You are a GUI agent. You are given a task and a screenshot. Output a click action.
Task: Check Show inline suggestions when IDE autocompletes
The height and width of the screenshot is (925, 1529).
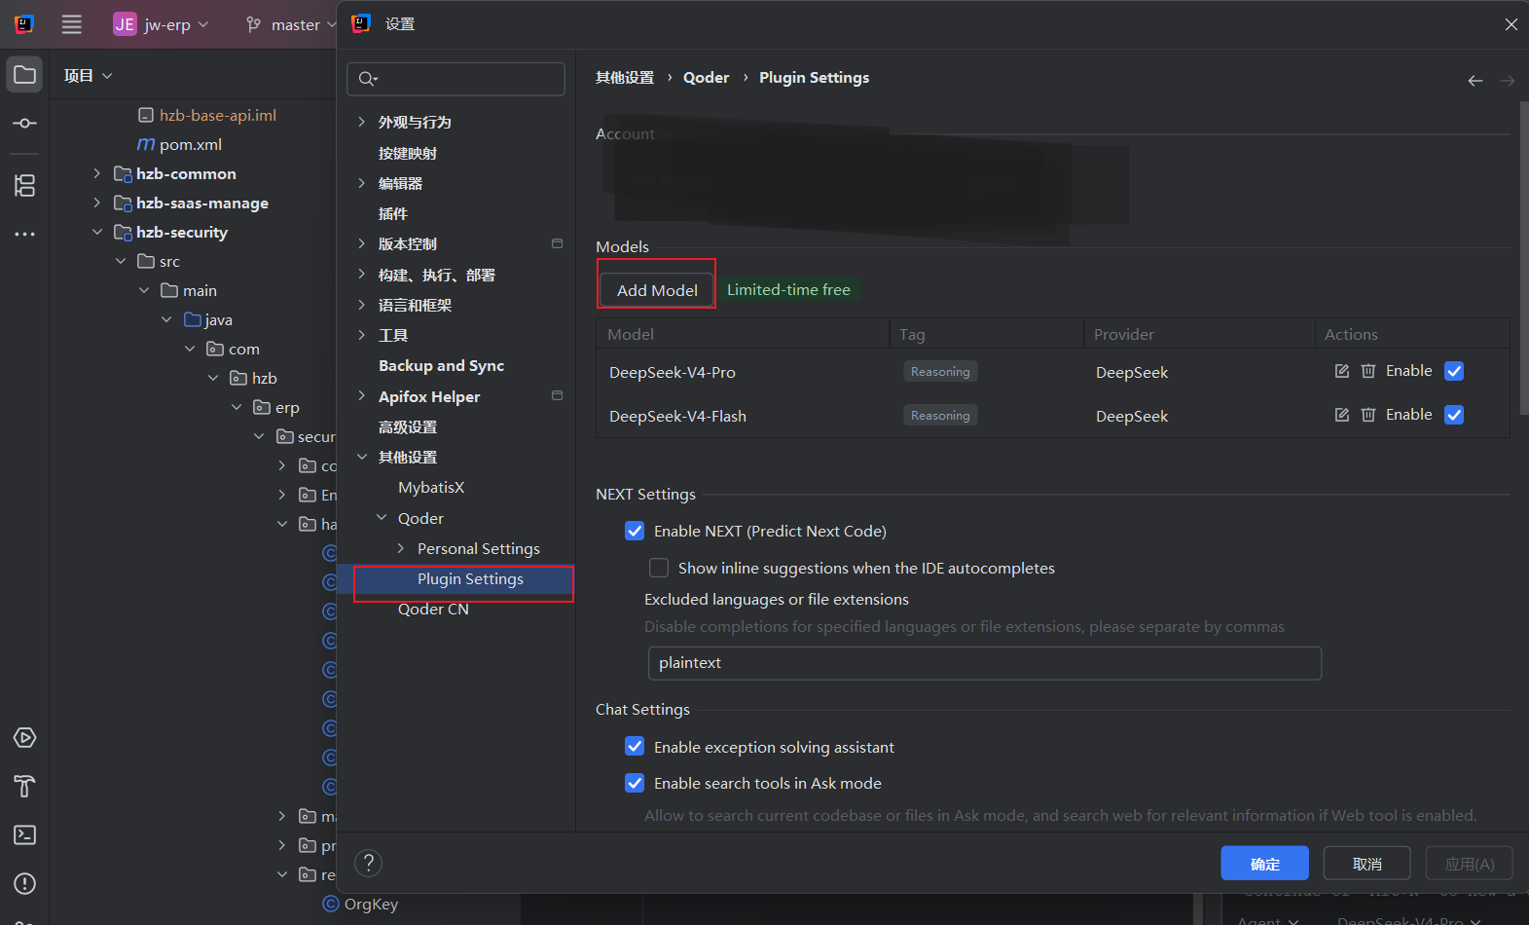659,568
